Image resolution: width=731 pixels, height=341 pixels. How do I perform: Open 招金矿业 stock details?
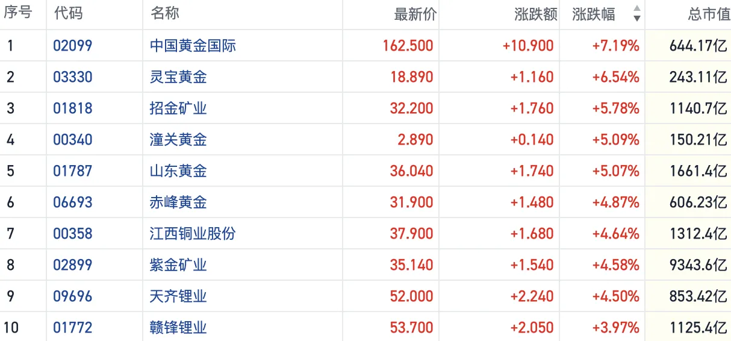pos(178,108)
